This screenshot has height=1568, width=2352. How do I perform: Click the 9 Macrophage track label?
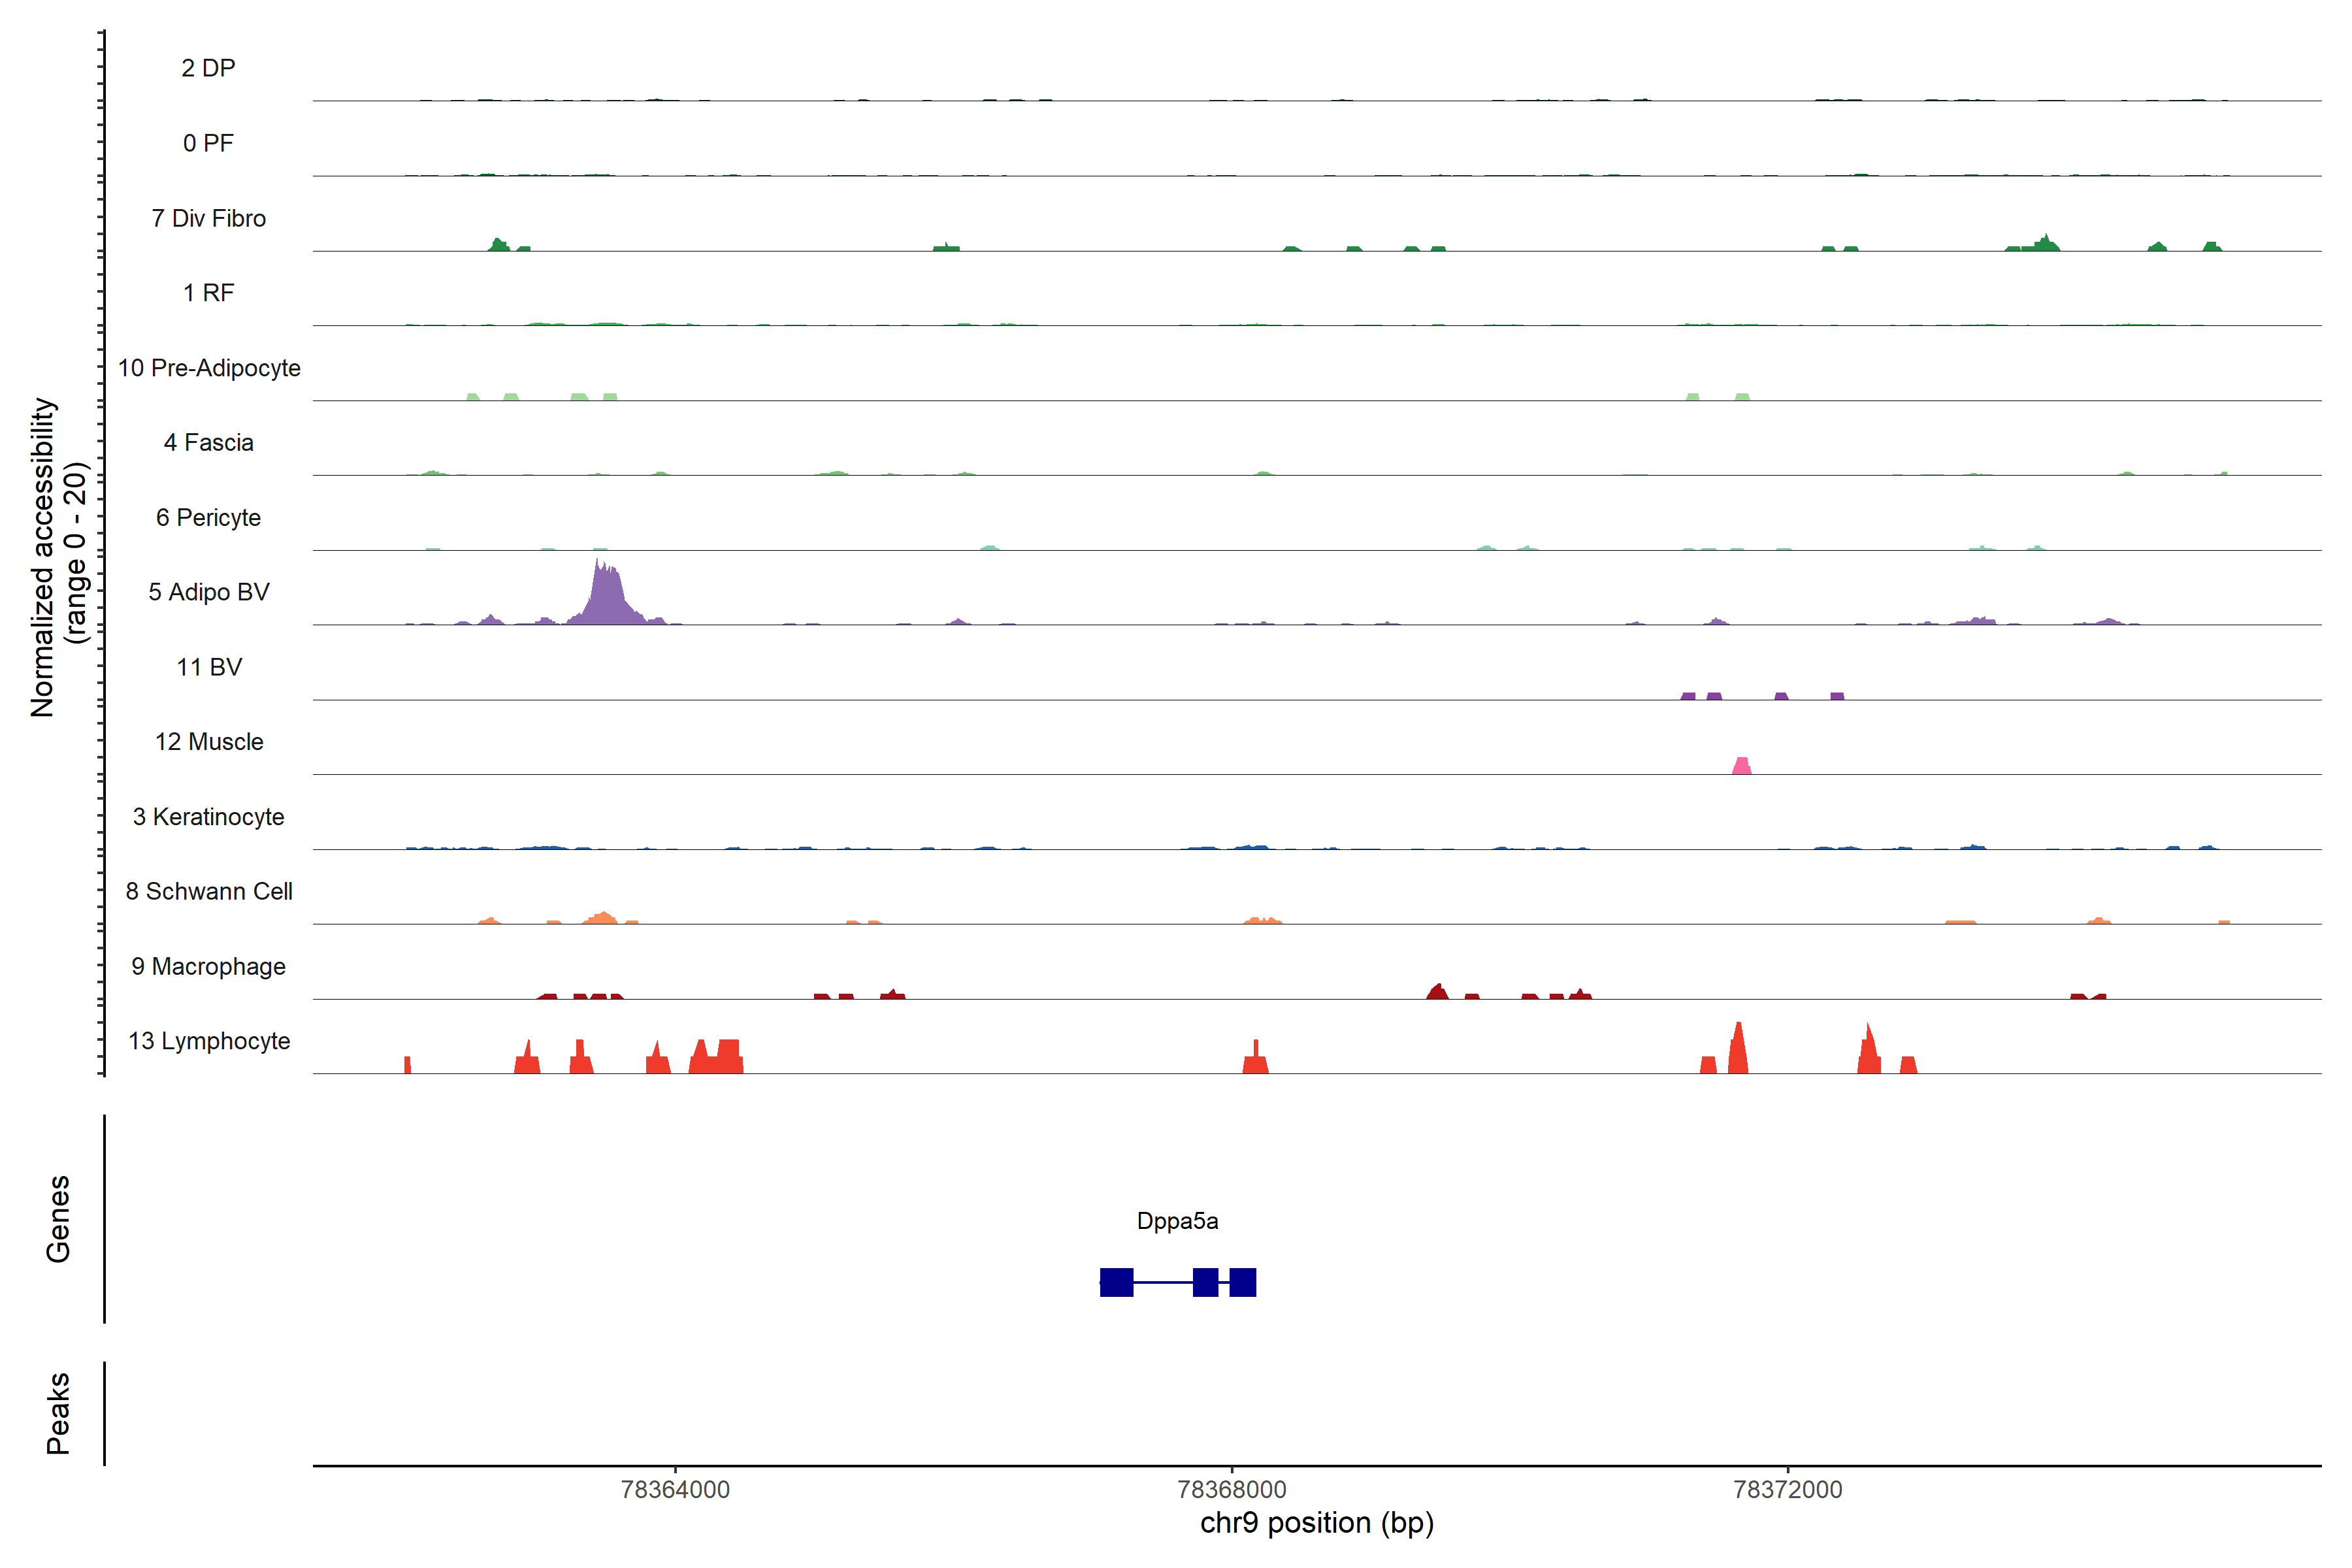(x=209, y=966)
